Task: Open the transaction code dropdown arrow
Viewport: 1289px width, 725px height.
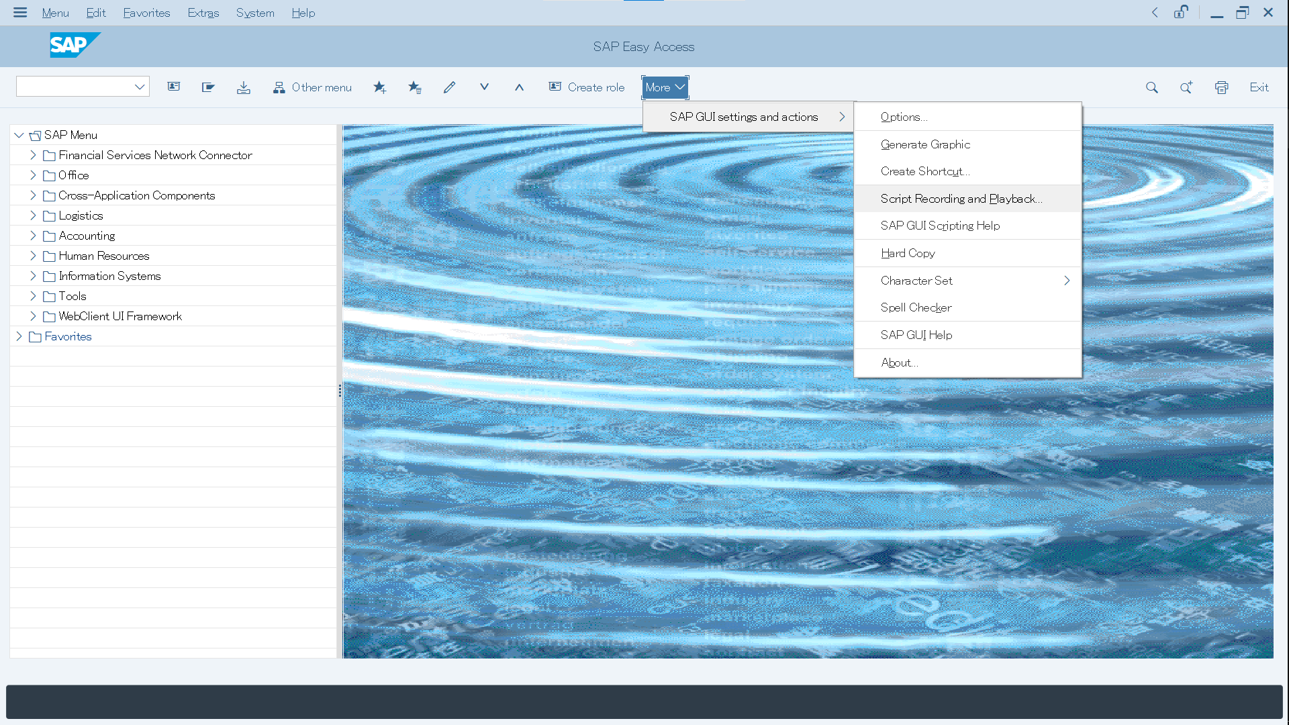Action: click(x=140, y=87)
